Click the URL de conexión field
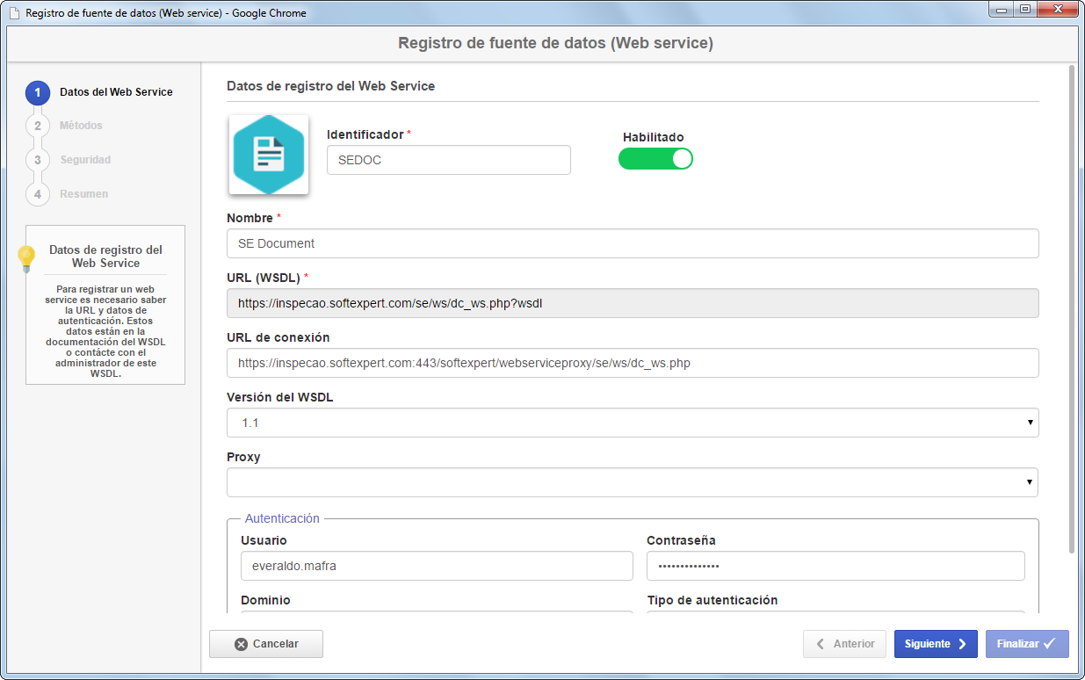 633,363
